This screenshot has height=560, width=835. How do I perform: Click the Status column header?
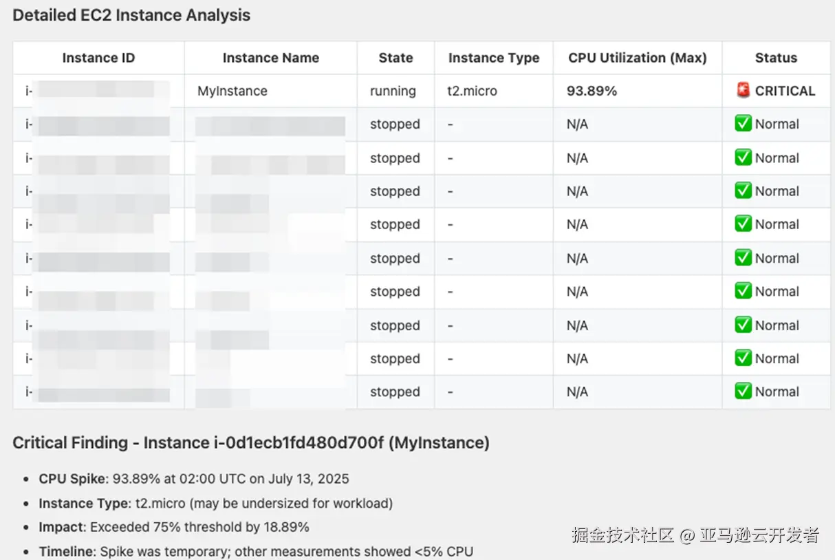pos(776,58)
